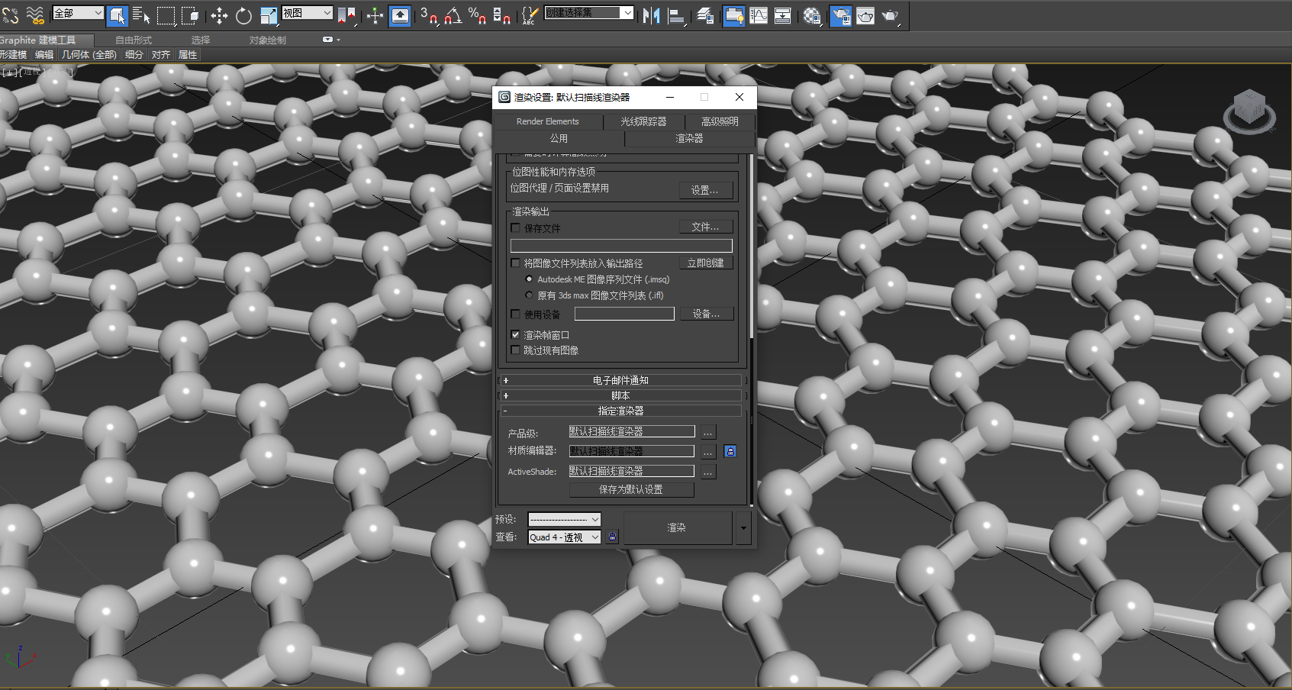Activate the Select and Rotate tool
1292x690 pixels.
[x=244, y=15]
